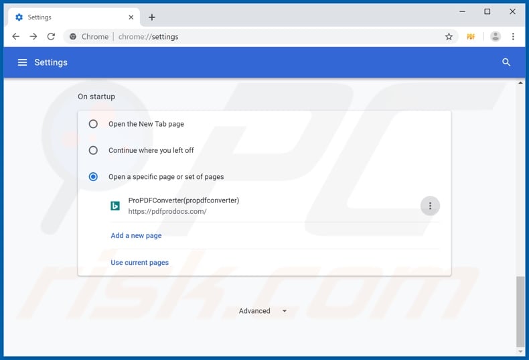Click the site info icon in address bar

(72, 36)
